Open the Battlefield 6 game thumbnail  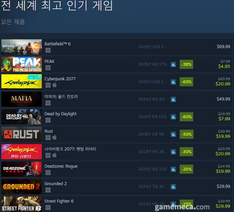22,47
